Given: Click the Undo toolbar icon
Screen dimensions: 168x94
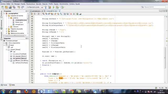Looking at the screenshot, I should pyautogui.click(x=19, y=7).
